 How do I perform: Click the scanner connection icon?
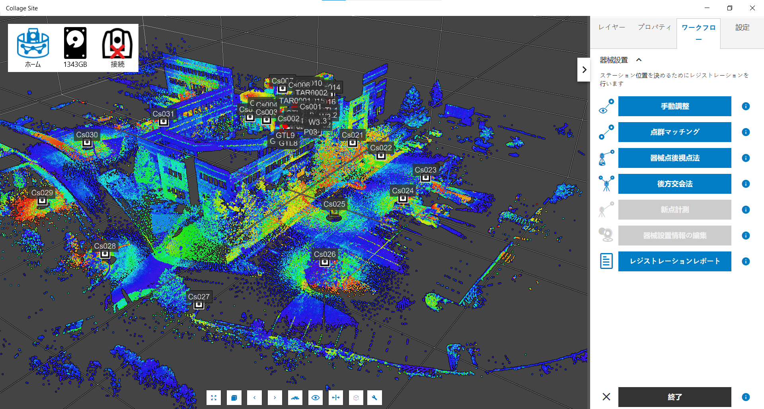click(x=117, y=47)
